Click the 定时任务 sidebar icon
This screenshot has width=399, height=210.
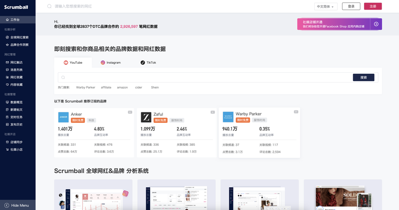click(7, 117)
